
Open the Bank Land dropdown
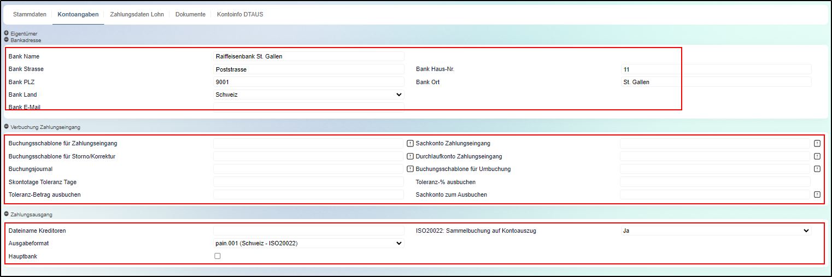pyautogui.click(x=308, y=95)
